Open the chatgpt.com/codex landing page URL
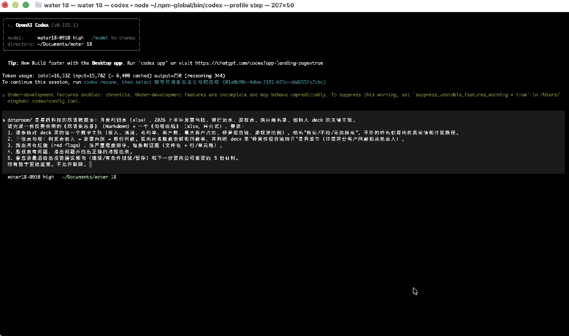 [x=259, y=63]
